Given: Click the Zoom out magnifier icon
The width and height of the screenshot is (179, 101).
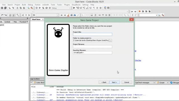Looking at the screenshot, I should [x=128, y=15].
